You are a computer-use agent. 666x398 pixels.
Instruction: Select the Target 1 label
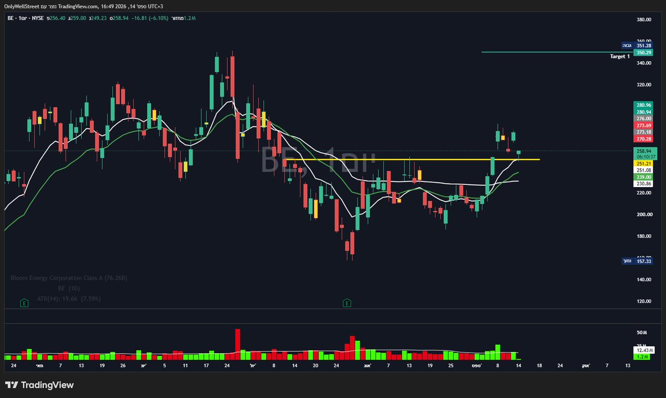pyautogui.click(x=620, y=57)
